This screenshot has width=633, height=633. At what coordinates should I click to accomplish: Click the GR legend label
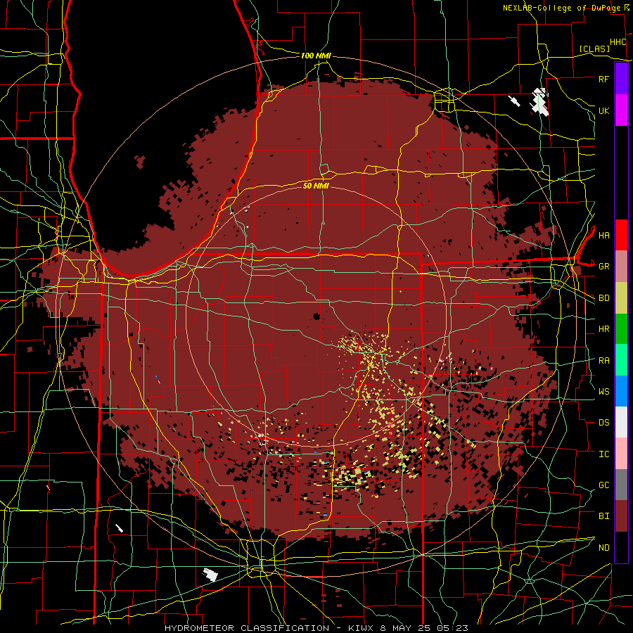(x=603, y=267)
